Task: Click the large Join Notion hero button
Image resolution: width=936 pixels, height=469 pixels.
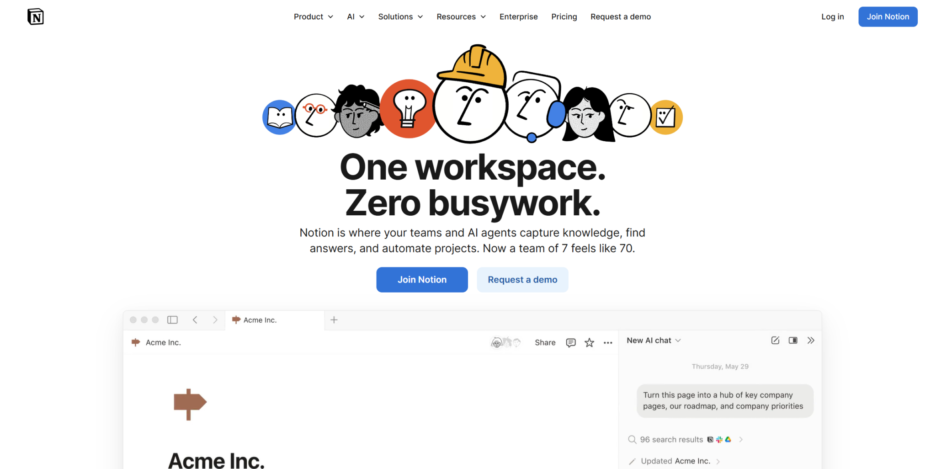Action: [x=422, y=280]
